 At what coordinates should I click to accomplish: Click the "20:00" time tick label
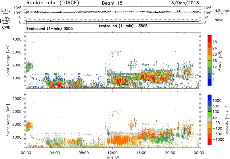coord(170,153)
